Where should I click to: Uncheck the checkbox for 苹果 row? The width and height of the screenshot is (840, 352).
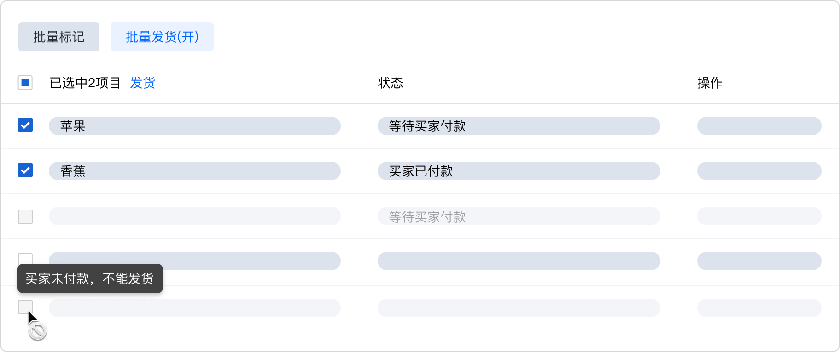[25, 125]
